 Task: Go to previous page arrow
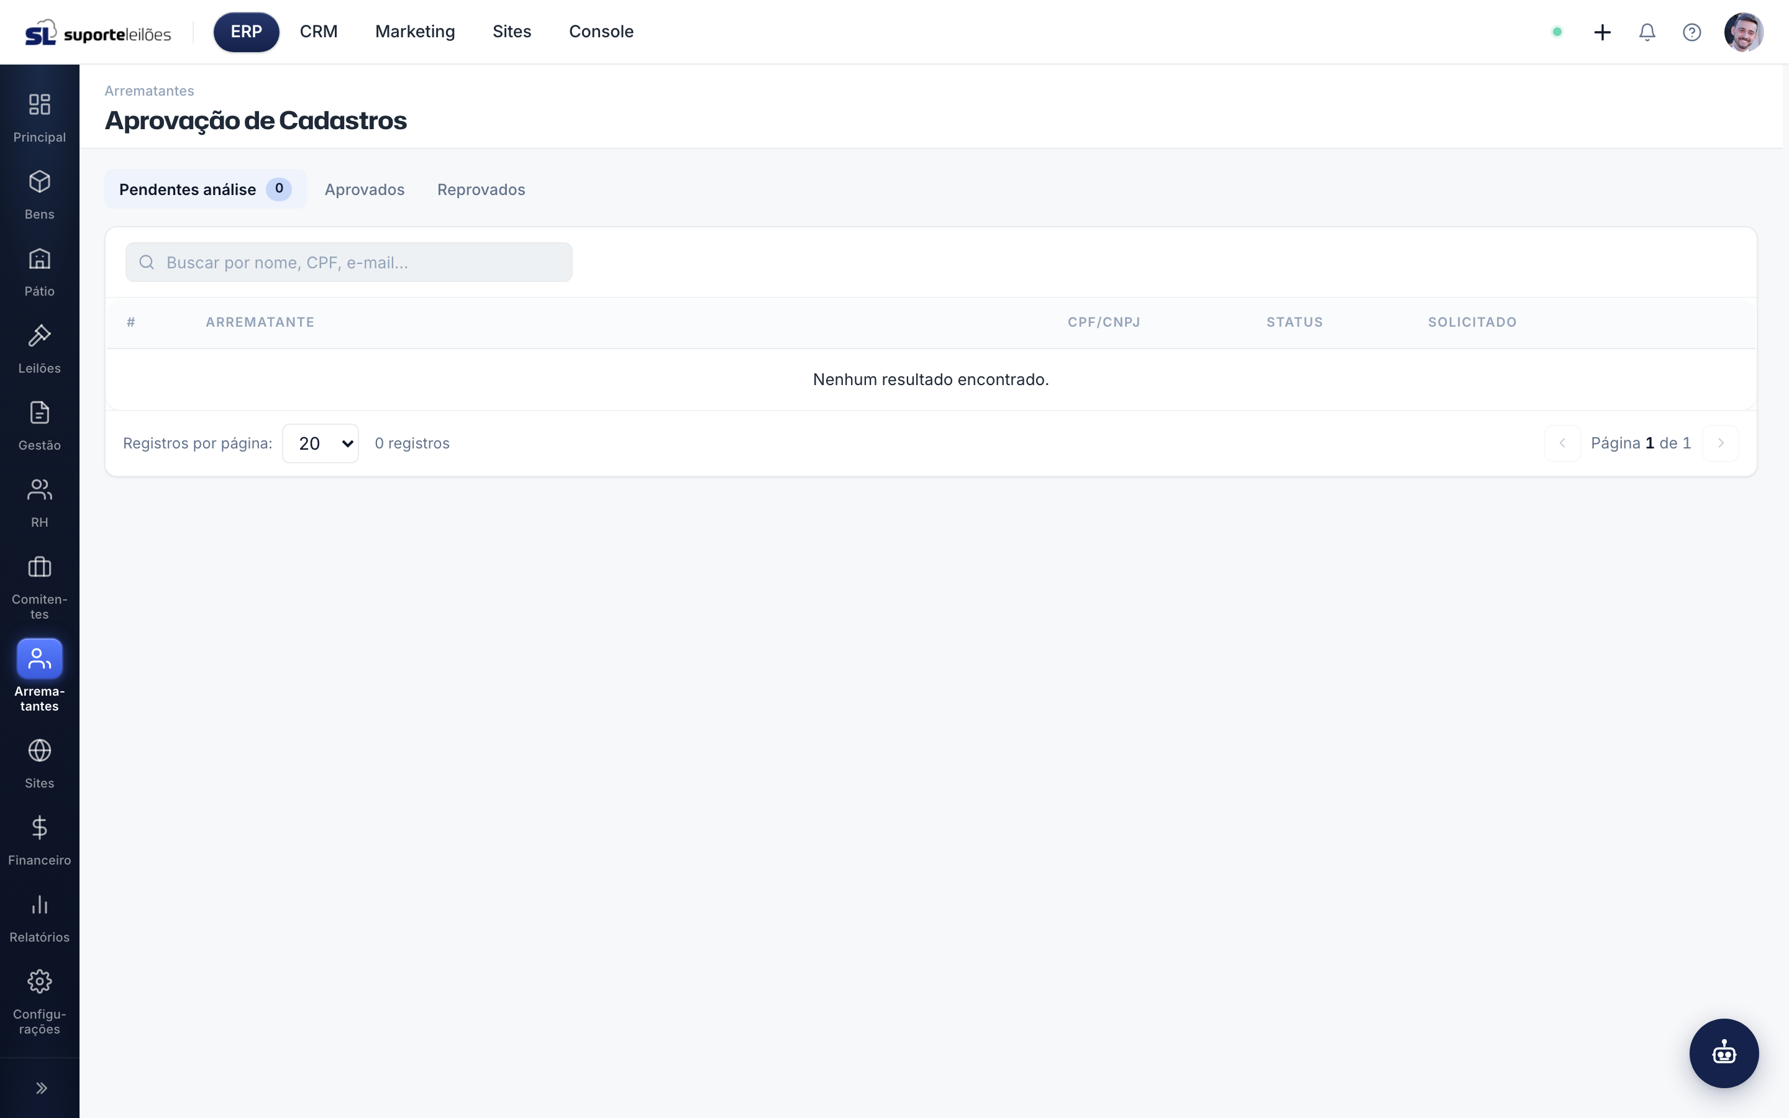coord(1562,443)
